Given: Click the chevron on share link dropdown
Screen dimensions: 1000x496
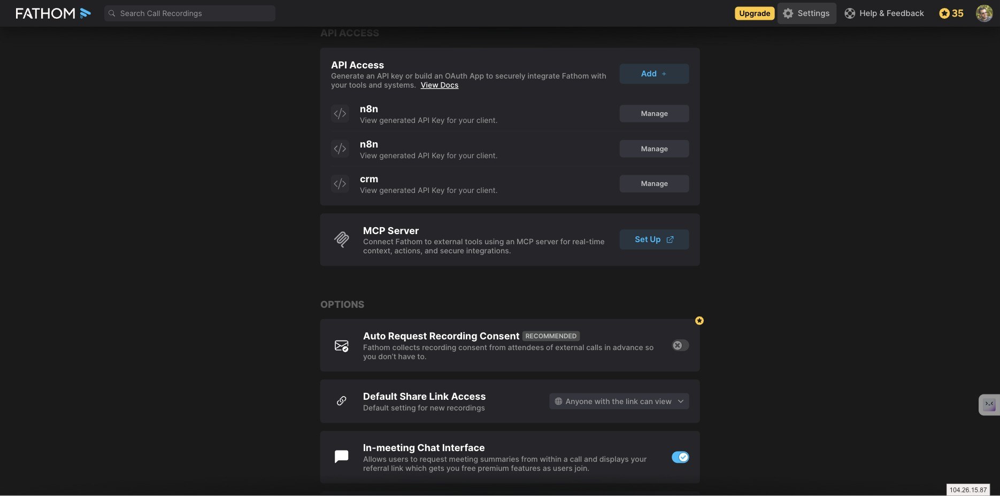Looking at the screenshot, I should coord(681,401).
